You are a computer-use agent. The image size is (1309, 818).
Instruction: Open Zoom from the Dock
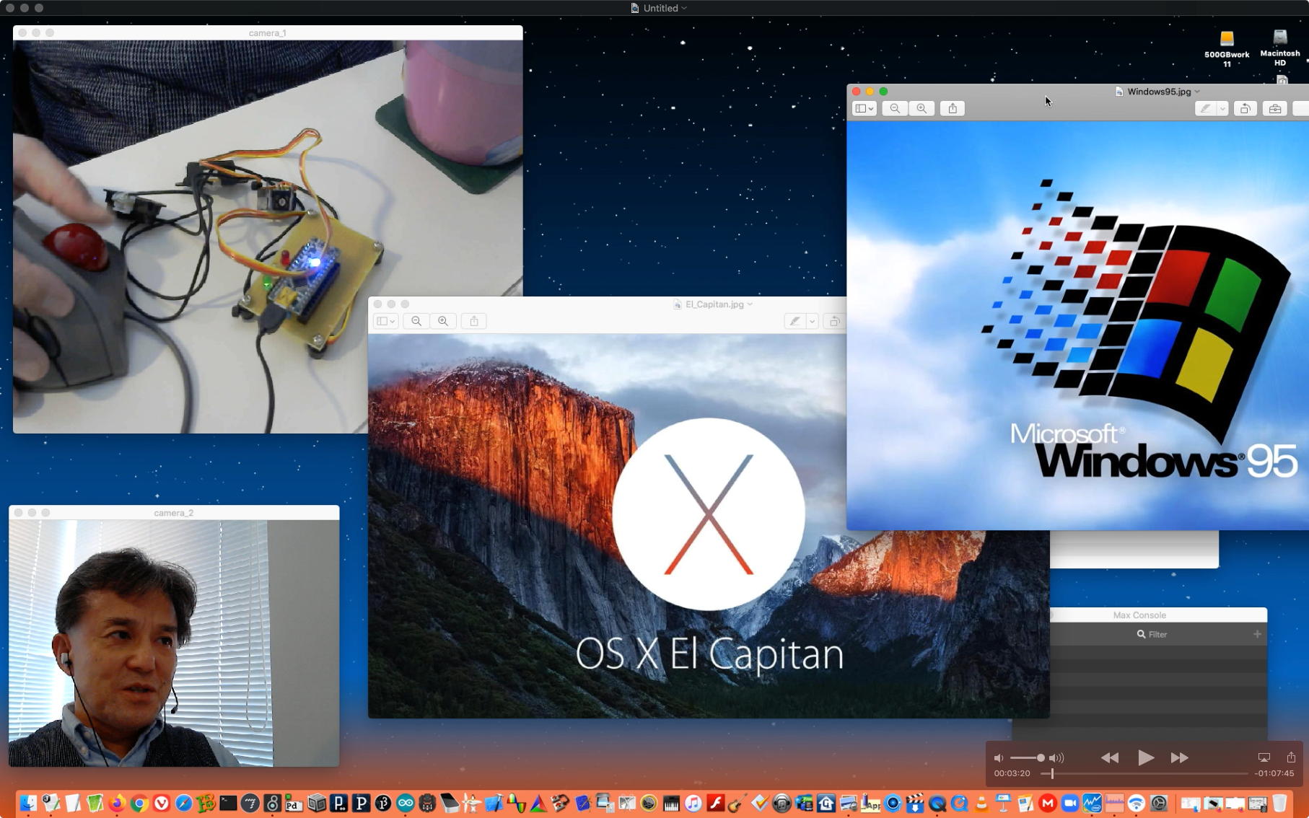click(x=1069, y=803)
